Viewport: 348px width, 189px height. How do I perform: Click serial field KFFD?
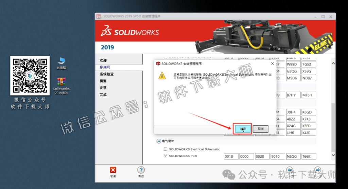pyautogui.click(x=309, y=126)
